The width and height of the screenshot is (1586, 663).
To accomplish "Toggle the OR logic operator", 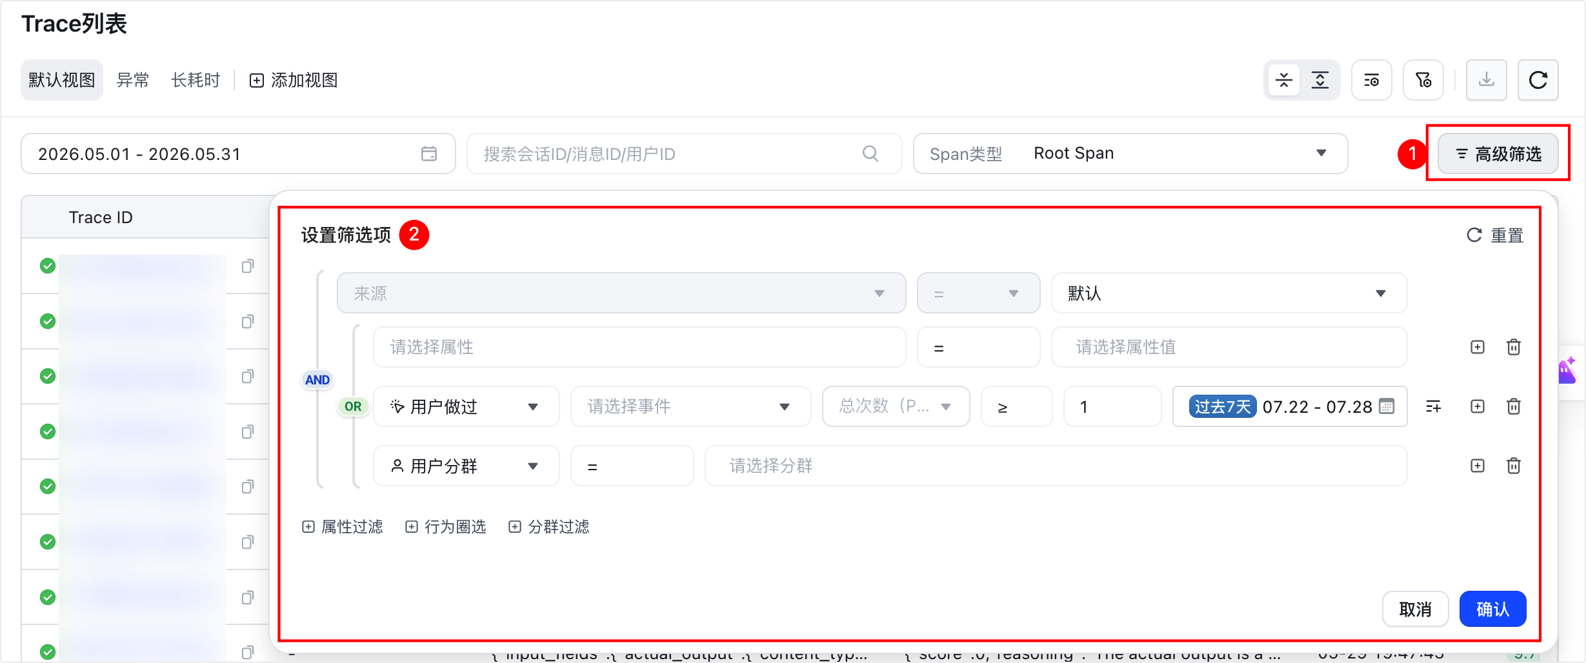I will pyautogui.click(x=353, y=406).
